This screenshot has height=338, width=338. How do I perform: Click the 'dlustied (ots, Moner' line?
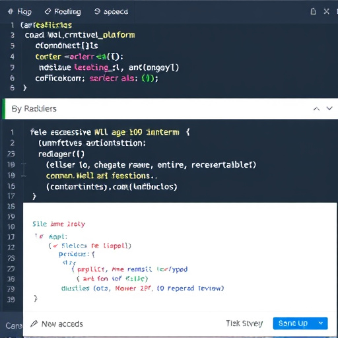pyautogui.click(x=143, y=288)
